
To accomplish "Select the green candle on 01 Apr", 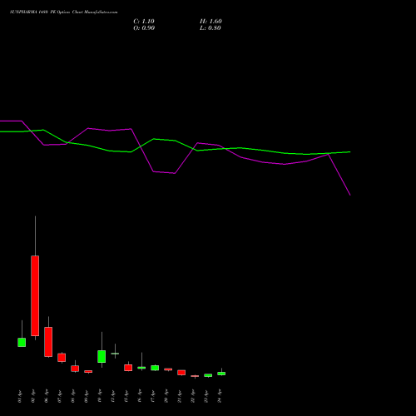I will click(x=22, y=342).
